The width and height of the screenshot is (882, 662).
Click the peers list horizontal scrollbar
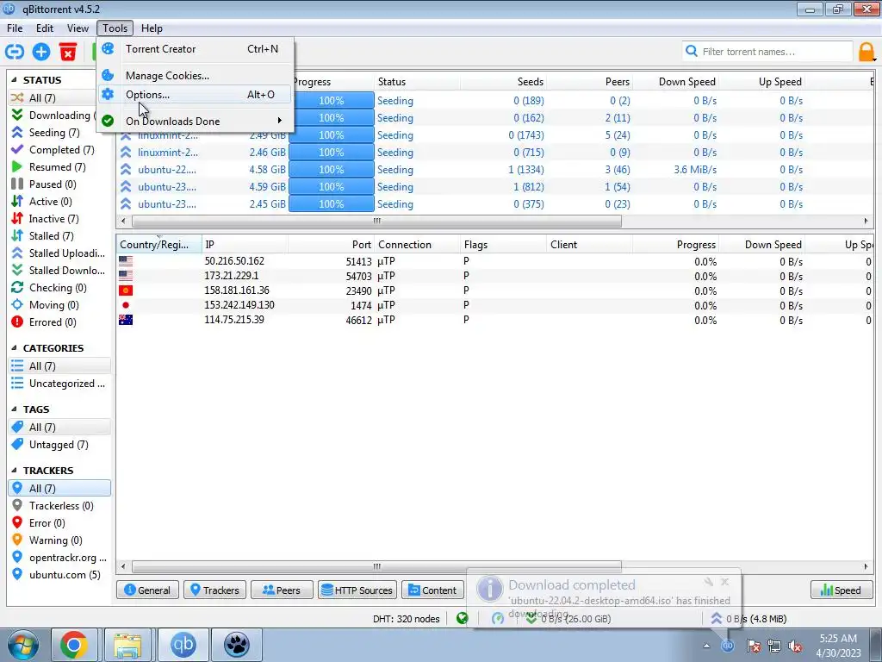377,566
